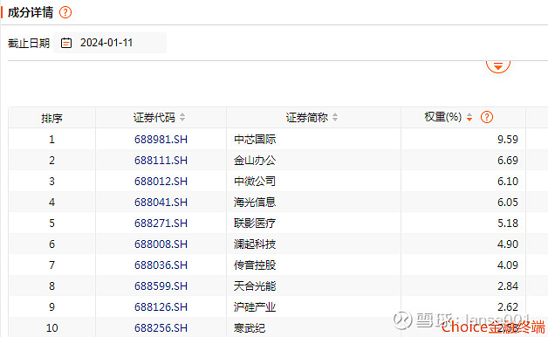Sort by 证券代码 column
The height and width of the screenshot is (337, 548).
[x=182, y=117]
